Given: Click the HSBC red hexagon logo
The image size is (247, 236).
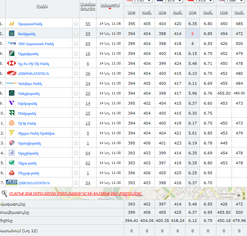Looking at the screenshot, I should coord(11,63).
